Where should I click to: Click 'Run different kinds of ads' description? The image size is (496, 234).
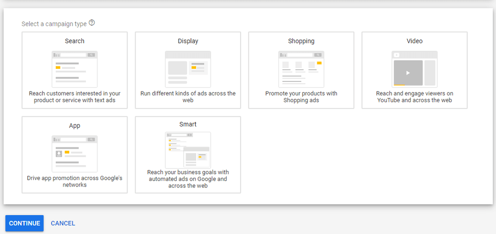click(188, 97)
